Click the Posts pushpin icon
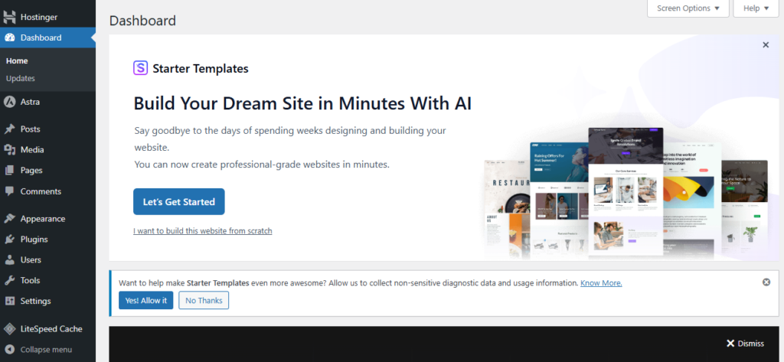Image resolution: width=784 pixels, height=362 pixels. click(x=9, y=129)
